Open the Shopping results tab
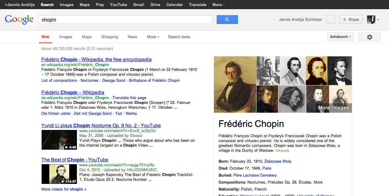Image resolution: width=389 pixels, height=196 pixels. point(110,37)
